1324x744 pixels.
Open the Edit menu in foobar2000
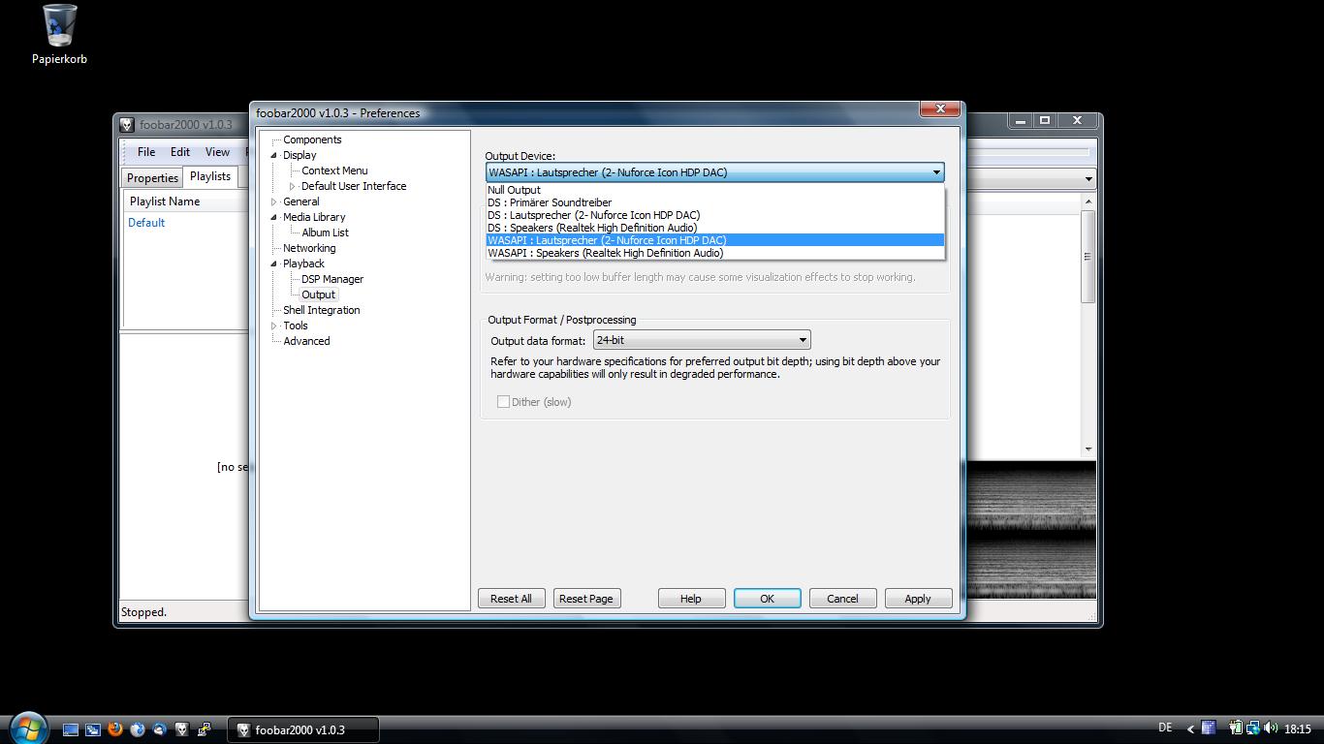click(x=180, y=152)
